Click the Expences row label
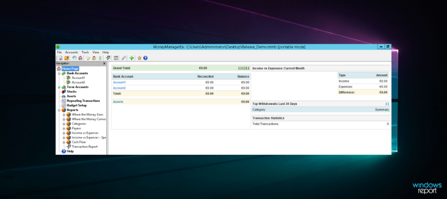 (345, 87)
